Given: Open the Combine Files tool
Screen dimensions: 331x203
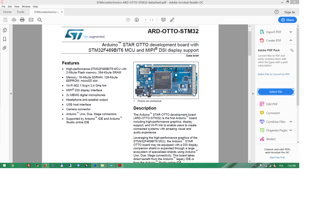Looking at the screenshot, I should (276, 122).
